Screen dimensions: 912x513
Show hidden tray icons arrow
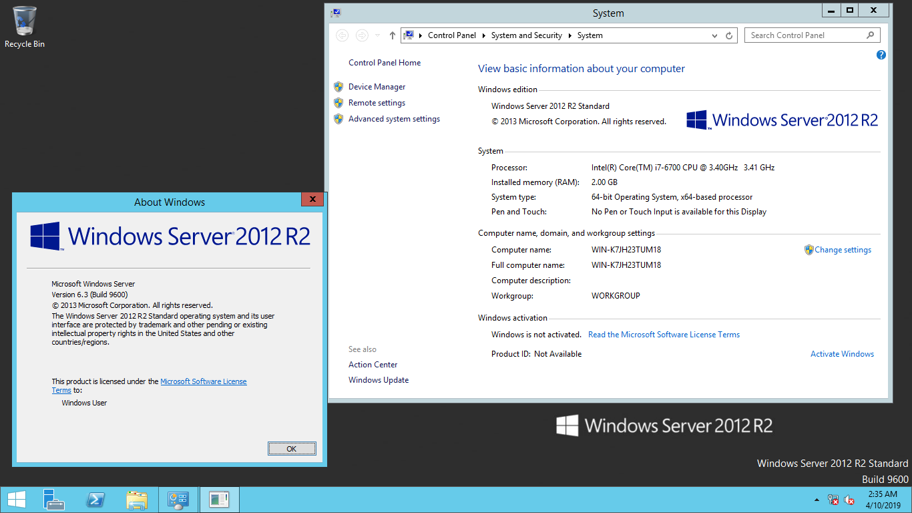817,500
